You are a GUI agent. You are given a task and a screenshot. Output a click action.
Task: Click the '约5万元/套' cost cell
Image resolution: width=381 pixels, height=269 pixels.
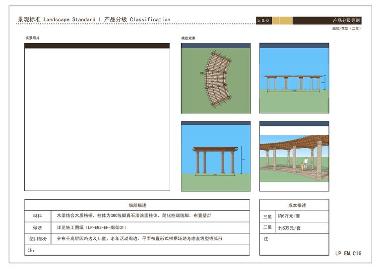(x=302, y=228)
